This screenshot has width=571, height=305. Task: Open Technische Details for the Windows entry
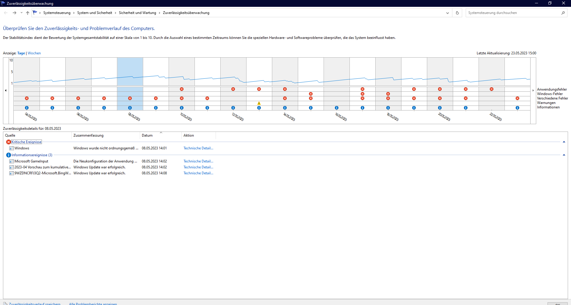pyautogui.click(x=198, y=148)
